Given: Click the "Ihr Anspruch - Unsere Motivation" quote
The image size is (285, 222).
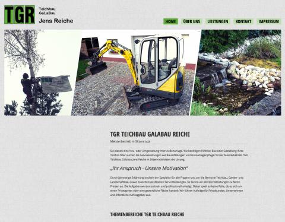Looking at the screenshot, I should click(149, 169).
